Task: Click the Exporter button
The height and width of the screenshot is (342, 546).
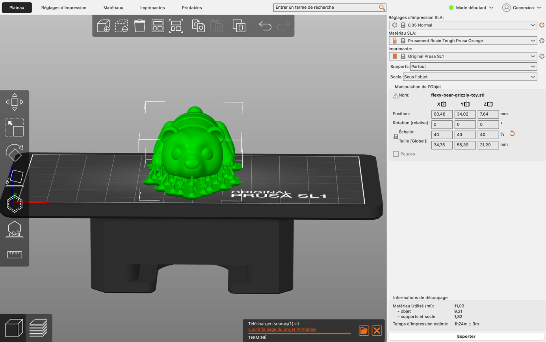Action: click(466, 336)
